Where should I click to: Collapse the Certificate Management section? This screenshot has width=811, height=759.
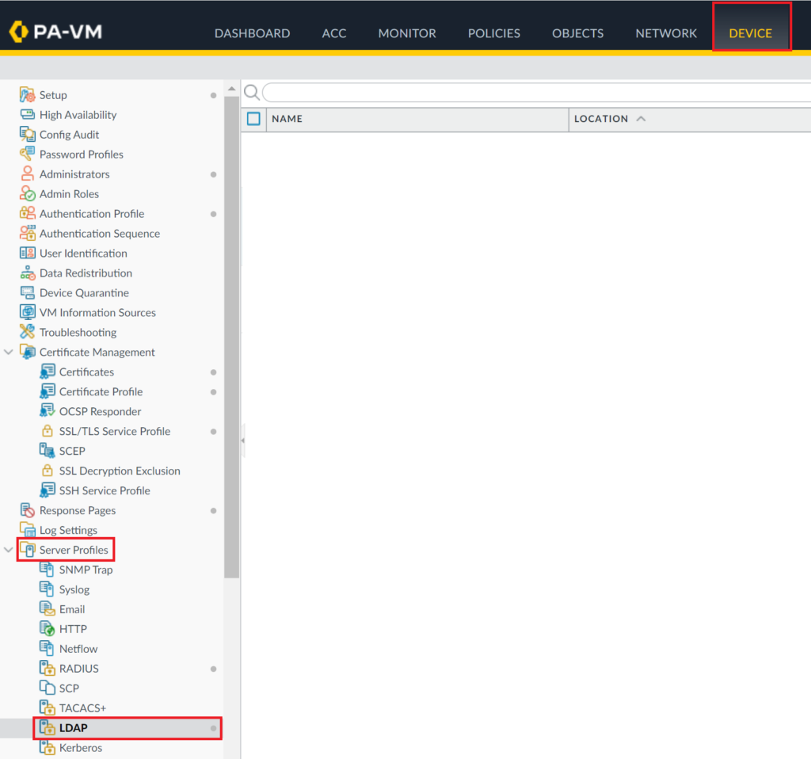click(x=8, y=352)
